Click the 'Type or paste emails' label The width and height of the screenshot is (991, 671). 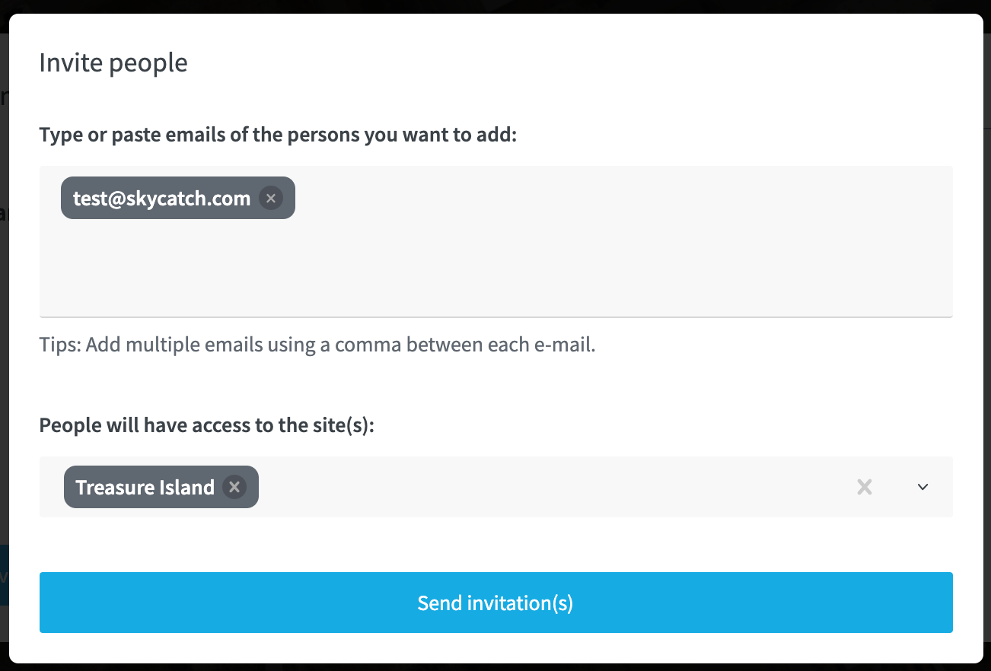click(x=279, y=135)
